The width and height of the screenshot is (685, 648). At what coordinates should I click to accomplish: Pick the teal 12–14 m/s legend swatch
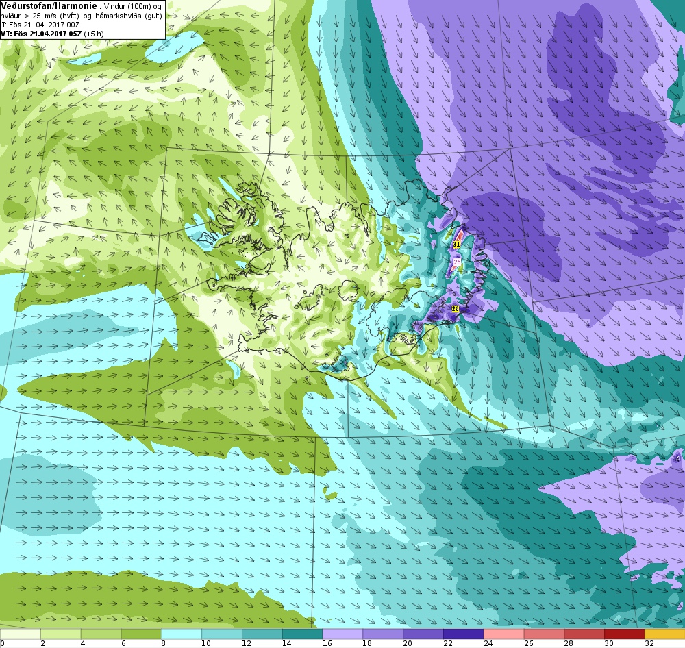point(262,634)
